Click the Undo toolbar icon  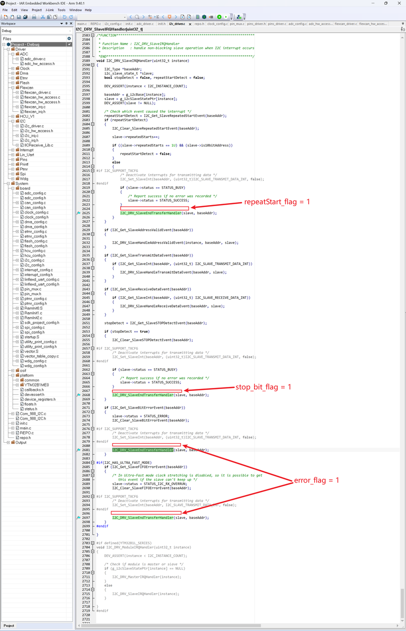coord(64,17)
